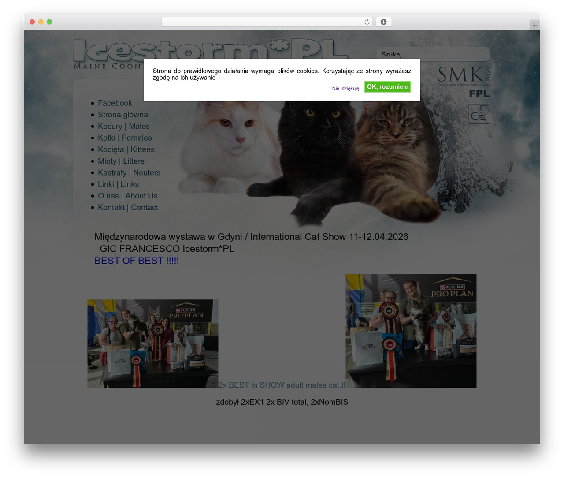Maximize the window with the green button
This screenshot has height=478, width=564.
49,22
